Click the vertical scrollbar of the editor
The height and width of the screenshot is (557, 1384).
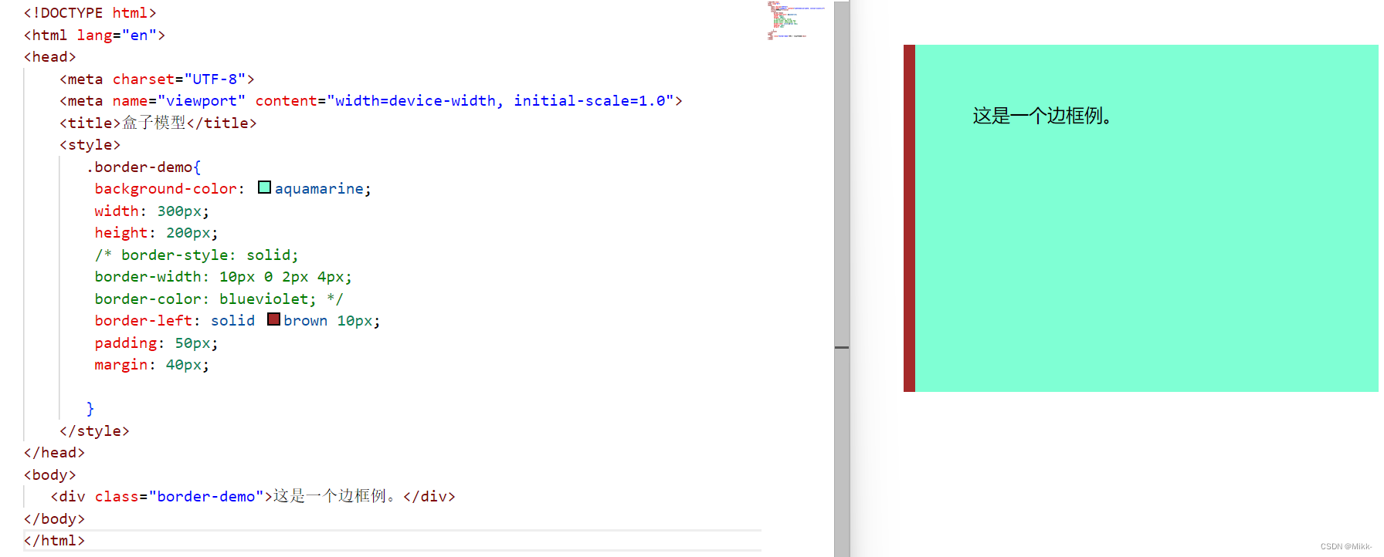tap(842, 278)
